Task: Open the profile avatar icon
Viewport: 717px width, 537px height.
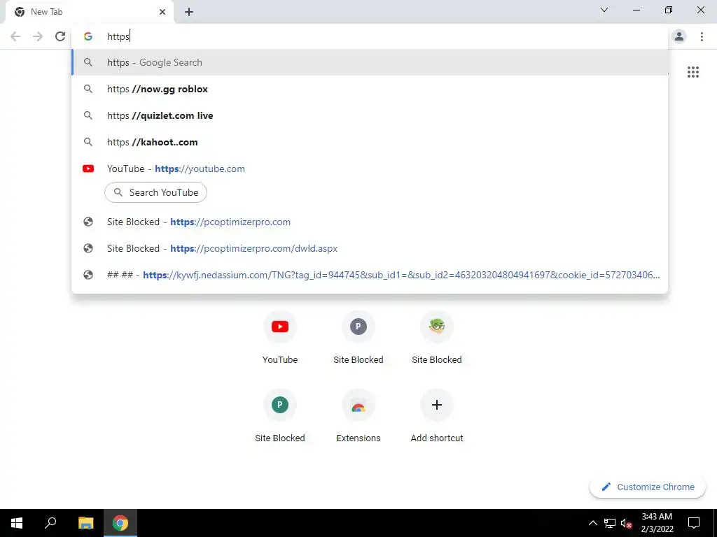Action: coord(679,36)
